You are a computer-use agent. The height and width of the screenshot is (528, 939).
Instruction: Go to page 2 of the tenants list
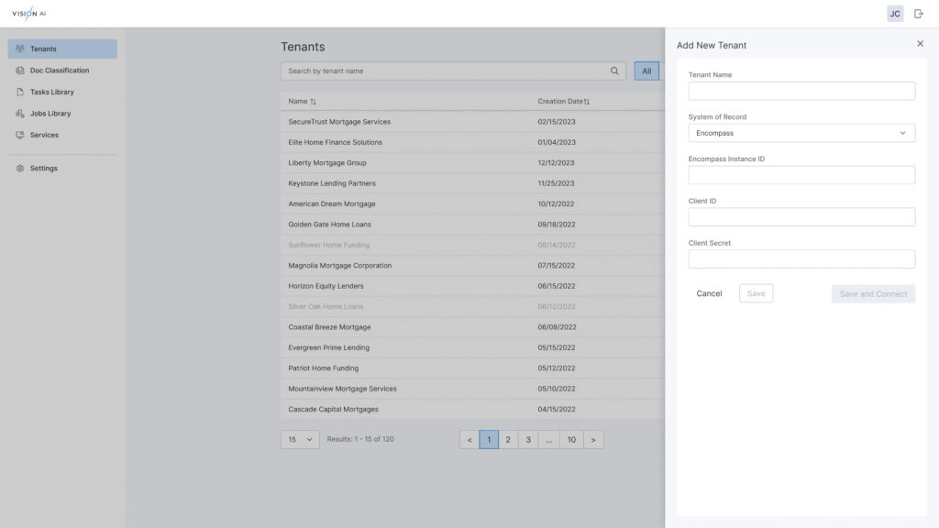click(x=508, y=439)
